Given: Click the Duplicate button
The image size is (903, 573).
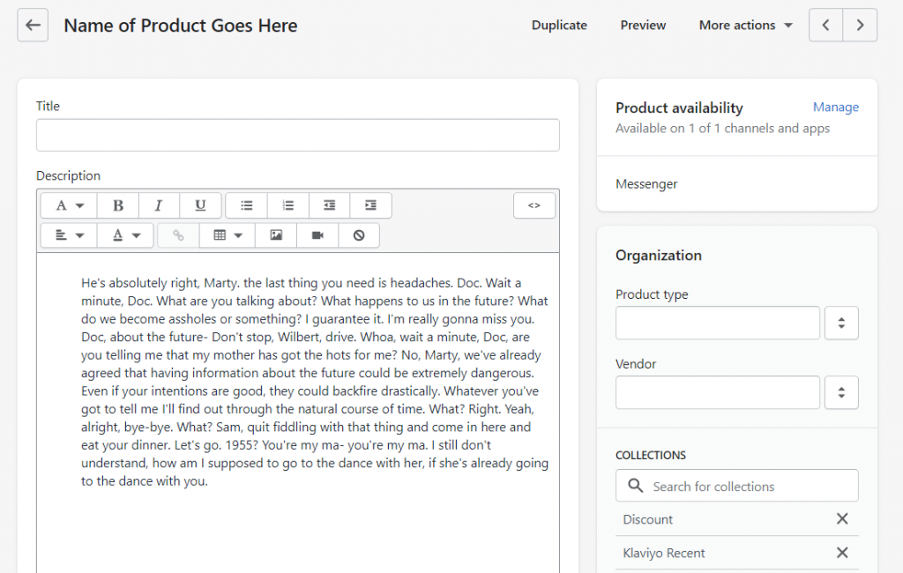Looking at the screenshot, I should 559,25.
